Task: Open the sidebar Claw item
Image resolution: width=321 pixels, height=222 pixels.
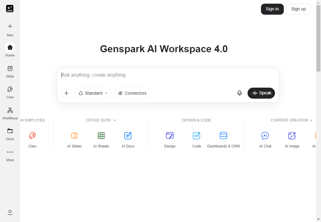Action: pyautogui.click(x=10, y=93)
